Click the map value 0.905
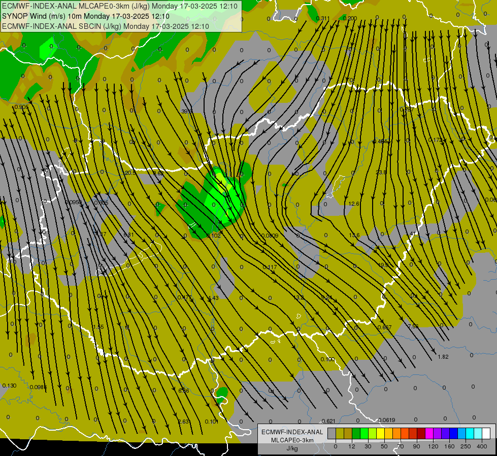The width and height of the screenshot is (497, 456). point(21,107)
